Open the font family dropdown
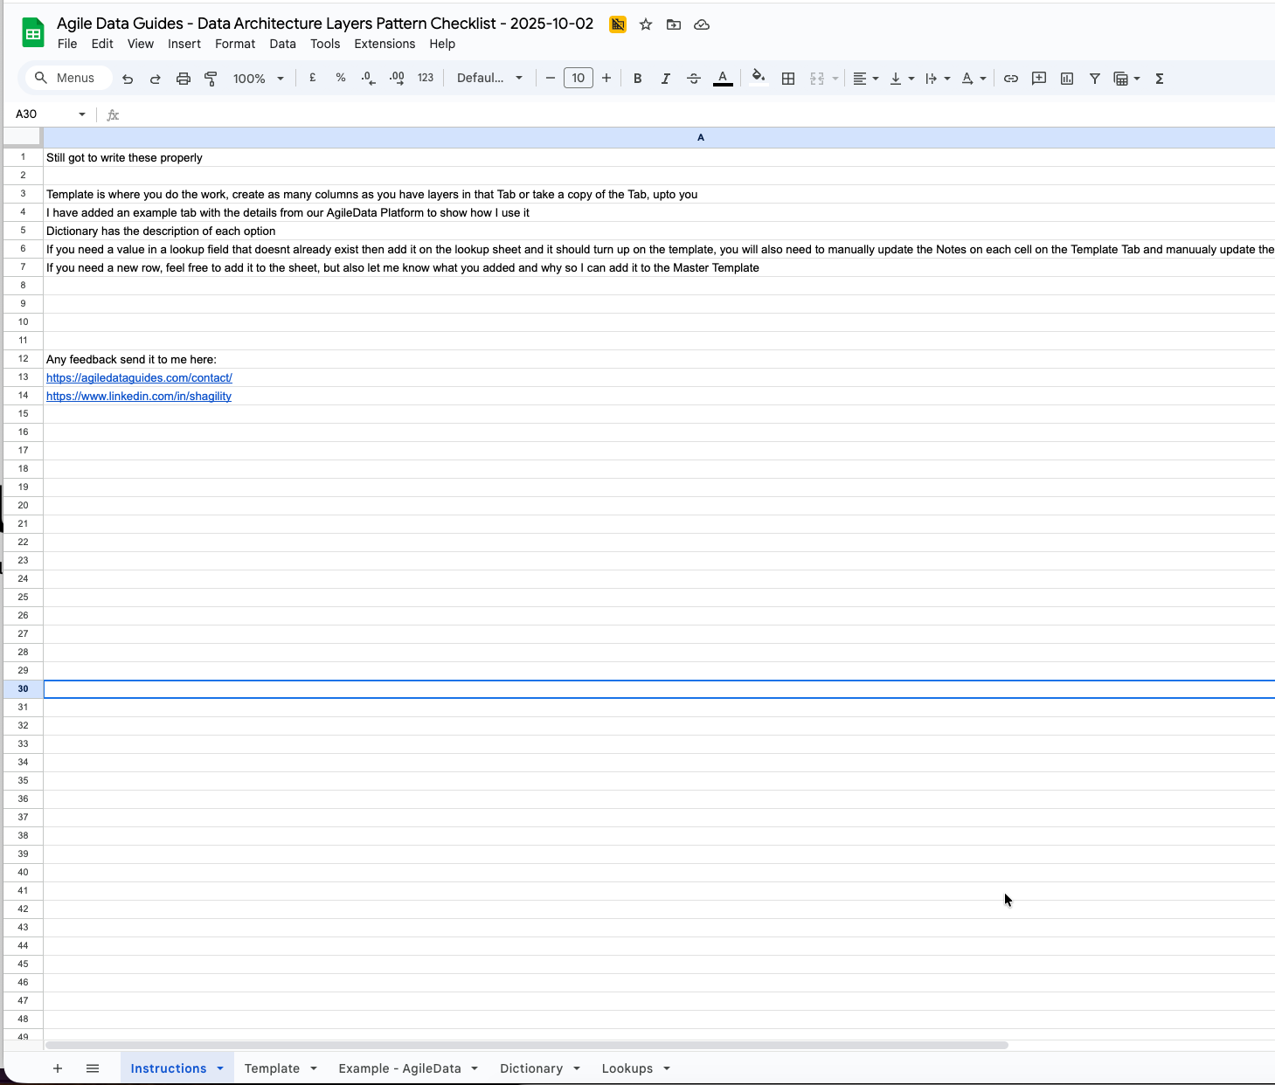 click(x=489, y=78)
